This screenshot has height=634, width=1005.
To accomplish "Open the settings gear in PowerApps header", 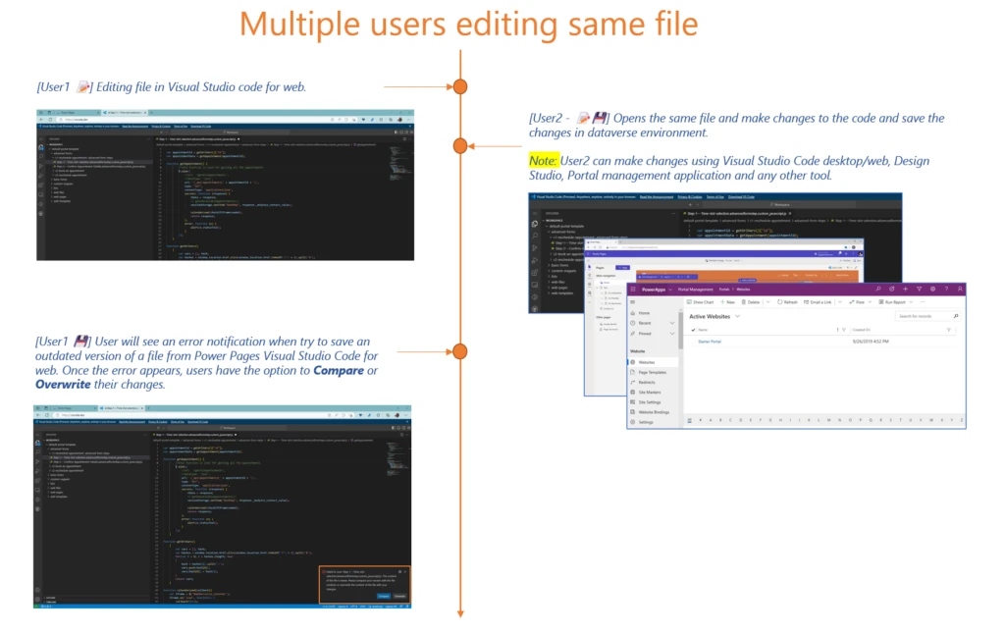I will tap(931, 290).
